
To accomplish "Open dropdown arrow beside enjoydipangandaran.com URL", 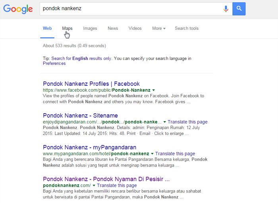I will (164, 122).
